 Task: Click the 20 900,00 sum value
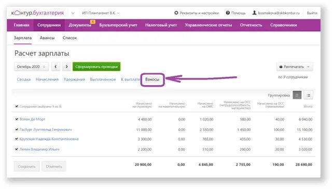(143, 165)
